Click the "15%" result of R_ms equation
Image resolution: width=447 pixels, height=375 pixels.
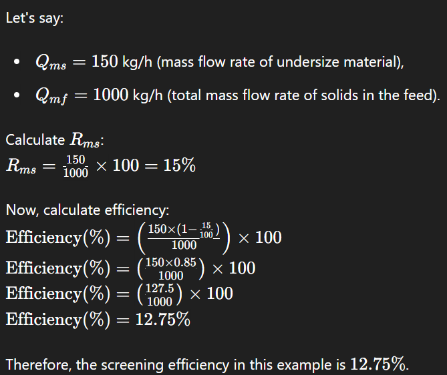pyautogui.click(x=179, y=165)
